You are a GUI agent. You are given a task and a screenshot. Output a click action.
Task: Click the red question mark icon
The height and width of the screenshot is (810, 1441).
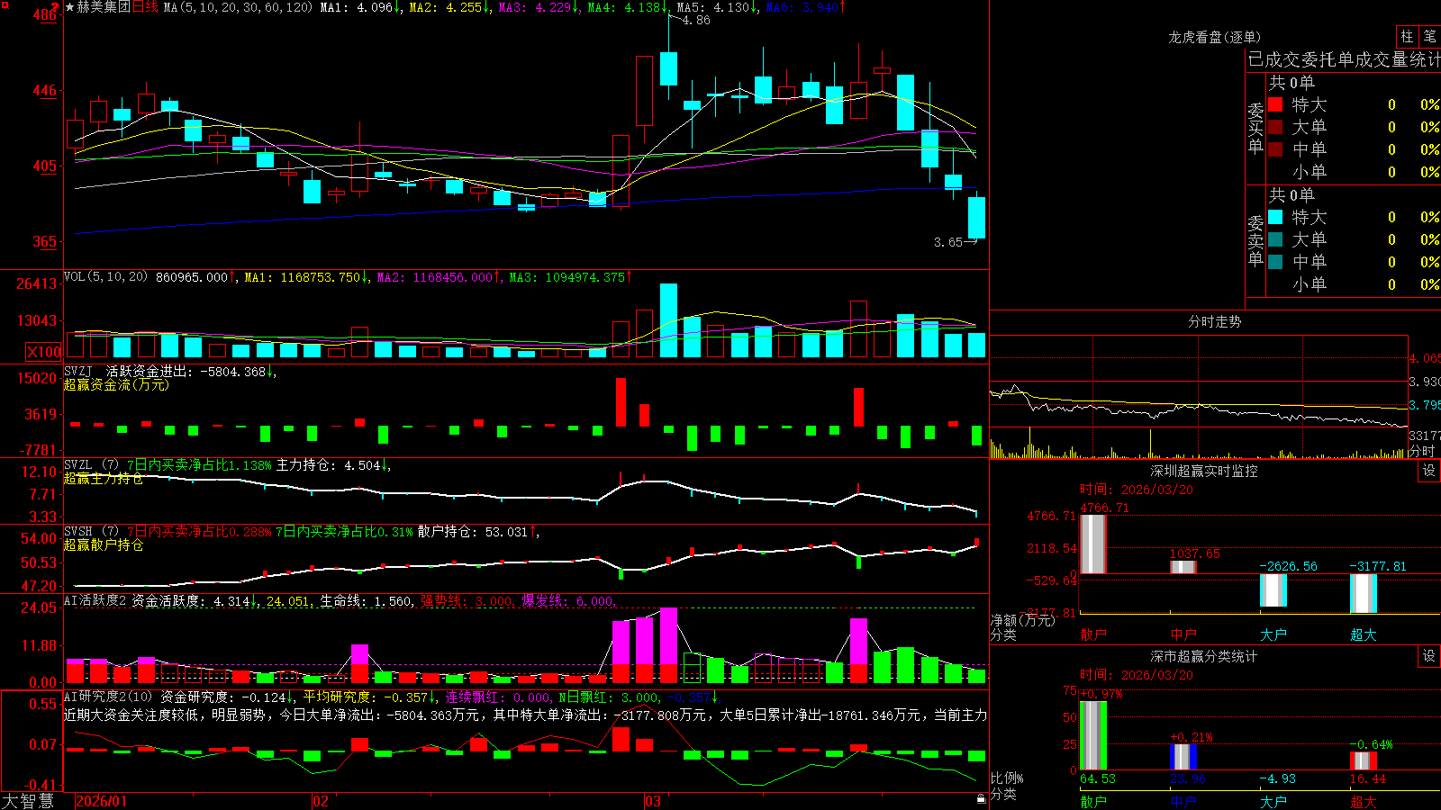coord(56,7)
